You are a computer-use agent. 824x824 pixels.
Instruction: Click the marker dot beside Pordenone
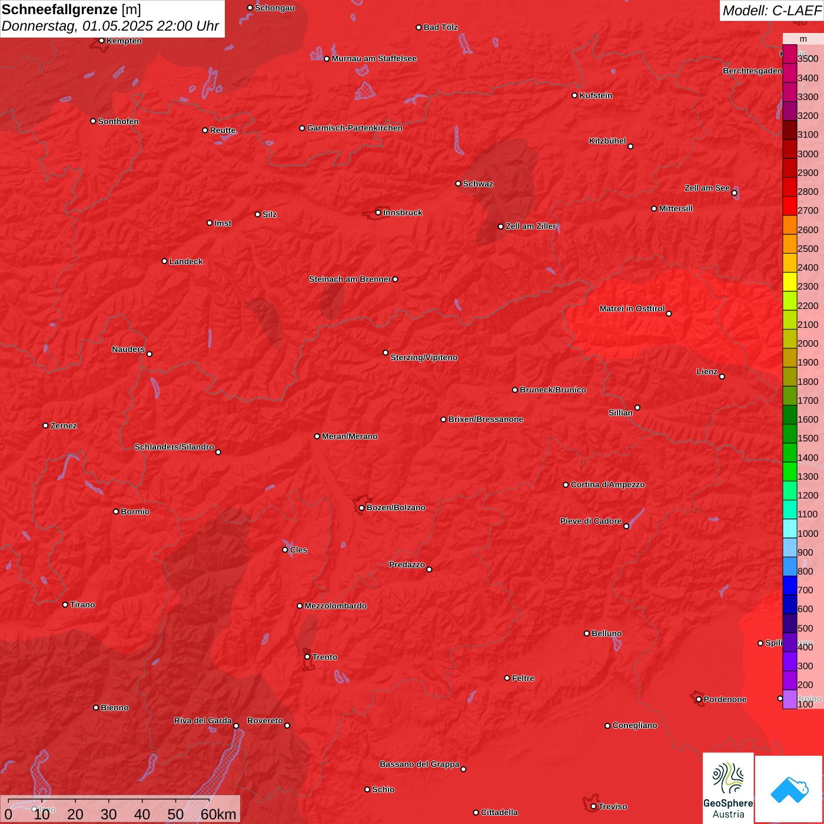pyautogui.click(x=699, y=699)
